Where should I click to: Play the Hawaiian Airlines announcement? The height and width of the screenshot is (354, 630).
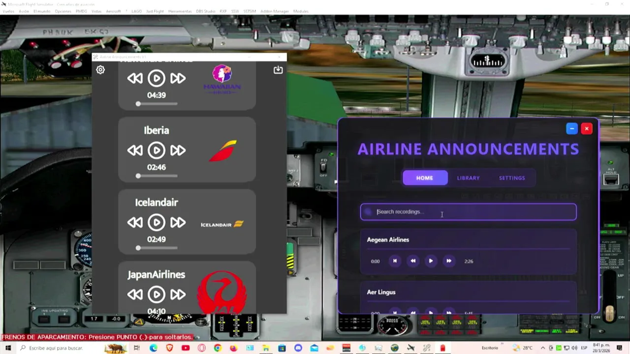point(157,78)
